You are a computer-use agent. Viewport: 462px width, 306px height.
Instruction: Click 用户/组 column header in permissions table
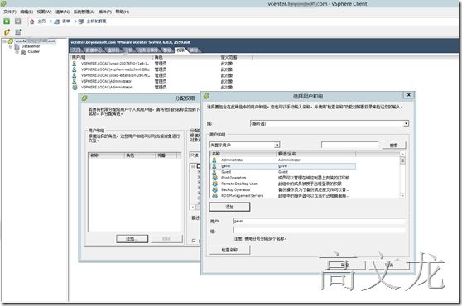click(112, 57)
